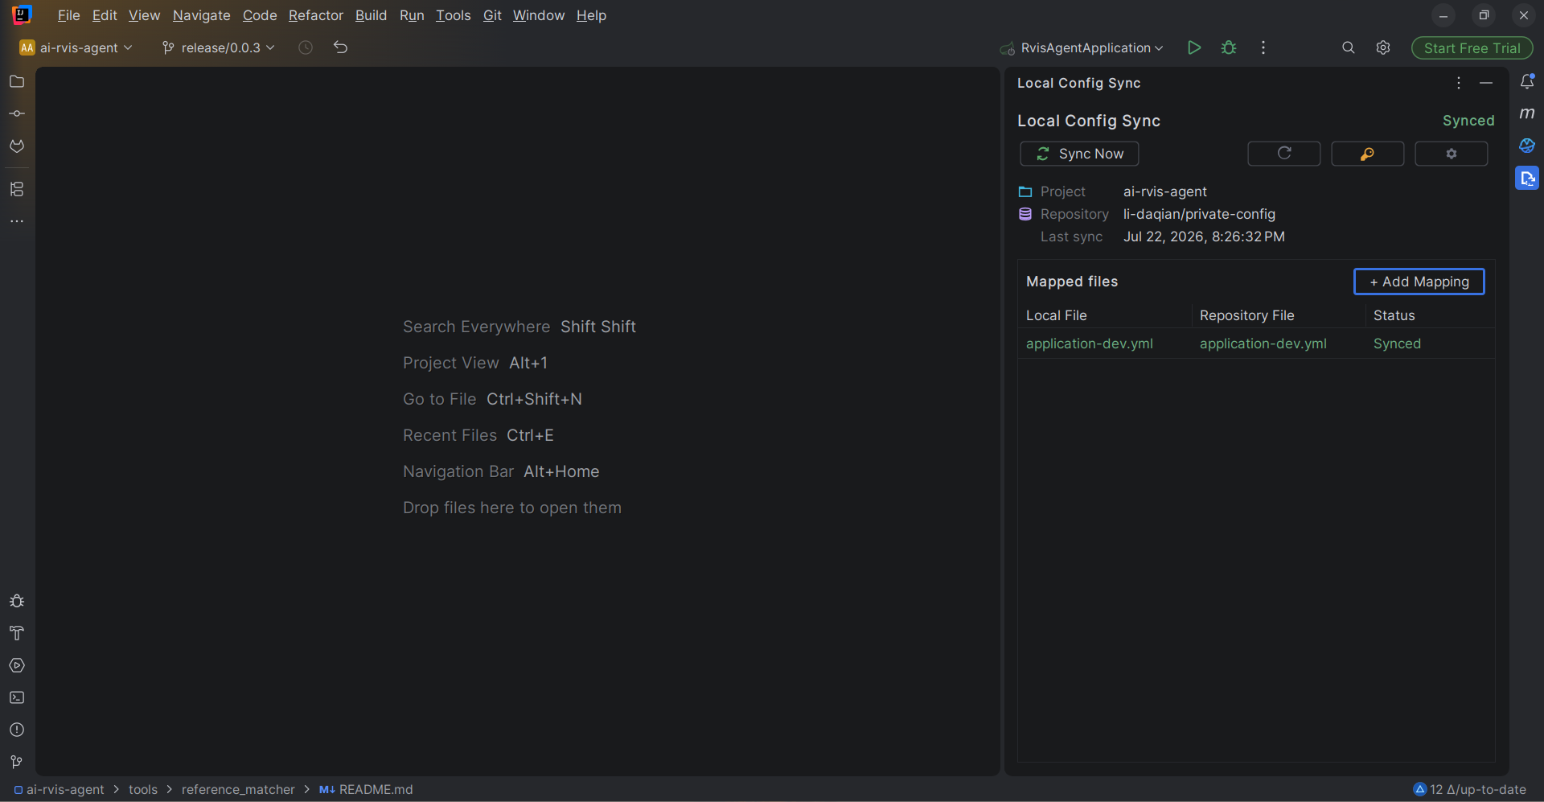Click the project name value ai-rvis-agent in the sync panel

click(x=1165, y=191)
